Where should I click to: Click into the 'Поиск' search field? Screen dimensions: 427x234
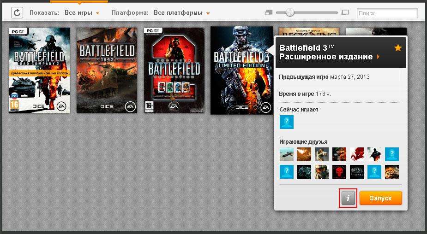pyautogui.click(x=387, y=13)
